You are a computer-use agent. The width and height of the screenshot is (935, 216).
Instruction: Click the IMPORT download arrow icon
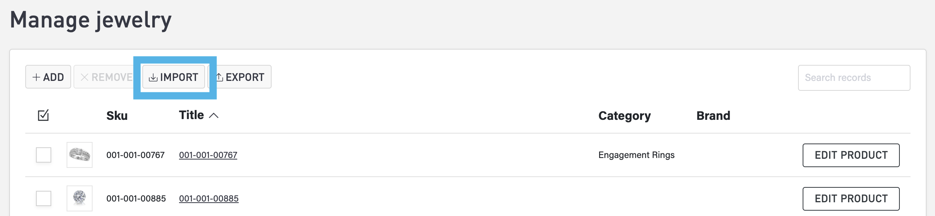(x=153, y=77)
